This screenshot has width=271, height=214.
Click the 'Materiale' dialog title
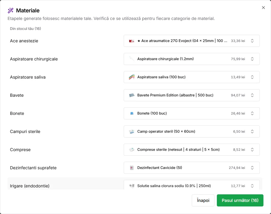[28, 11]
